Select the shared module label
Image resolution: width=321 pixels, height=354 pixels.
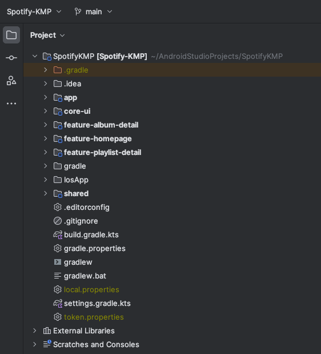(76, 193)
